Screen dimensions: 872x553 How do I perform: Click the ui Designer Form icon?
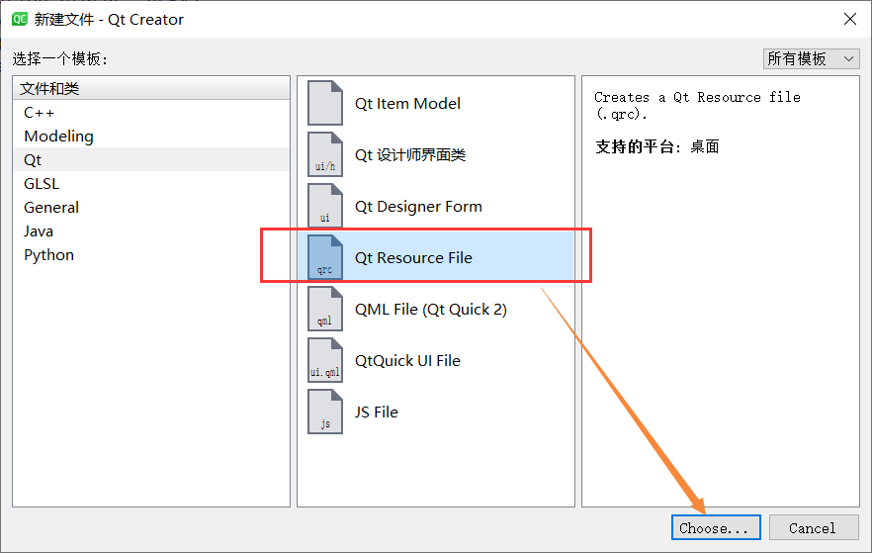tap(324, 207)
